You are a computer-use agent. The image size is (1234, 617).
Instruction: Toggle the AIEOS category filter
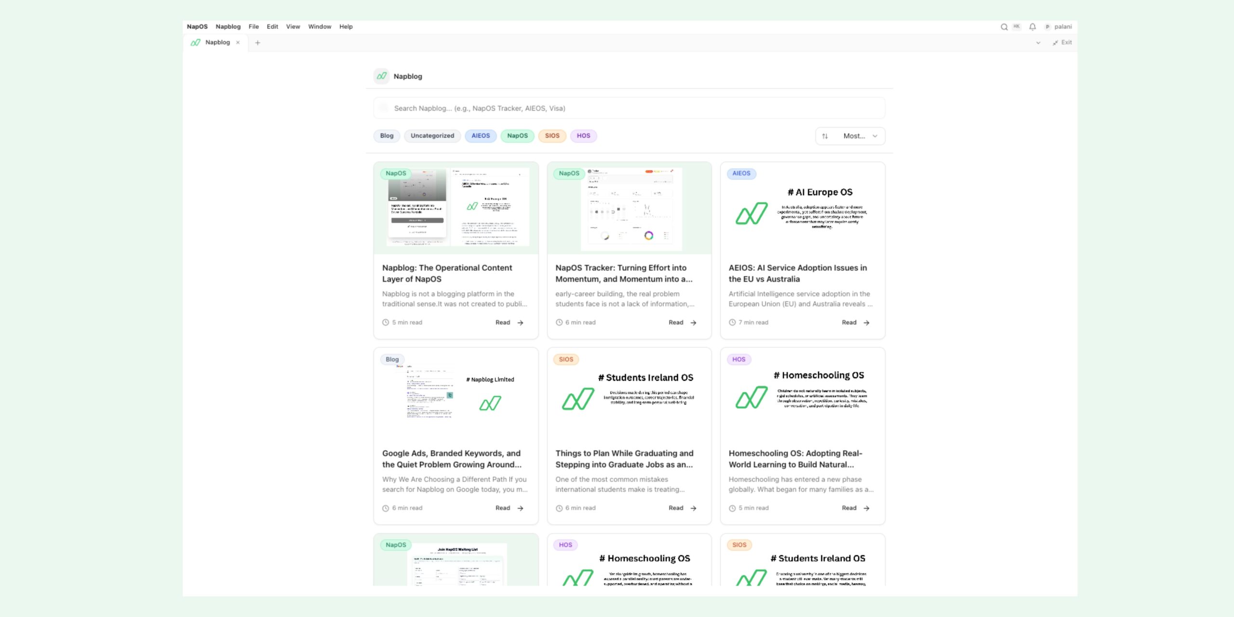tap(481, 136)
